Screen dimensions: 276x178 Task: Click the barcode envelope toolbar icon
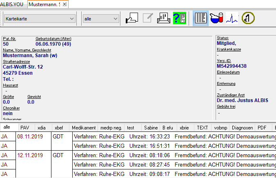coord(164,18)
